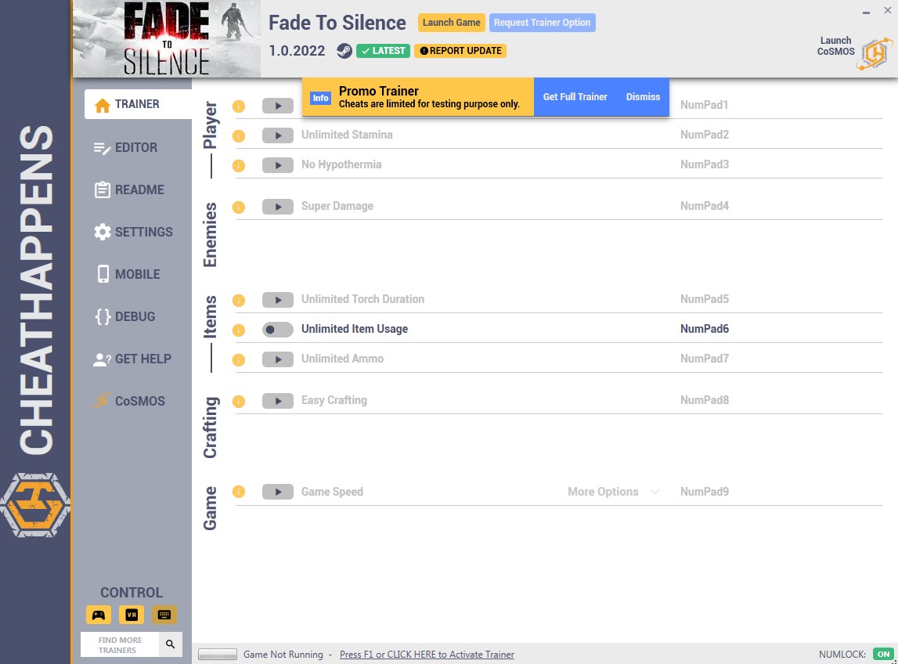The image size is (898, 664).
Task: Click Get Full Trainer in promo banner
Action: [x=575, y=97]
